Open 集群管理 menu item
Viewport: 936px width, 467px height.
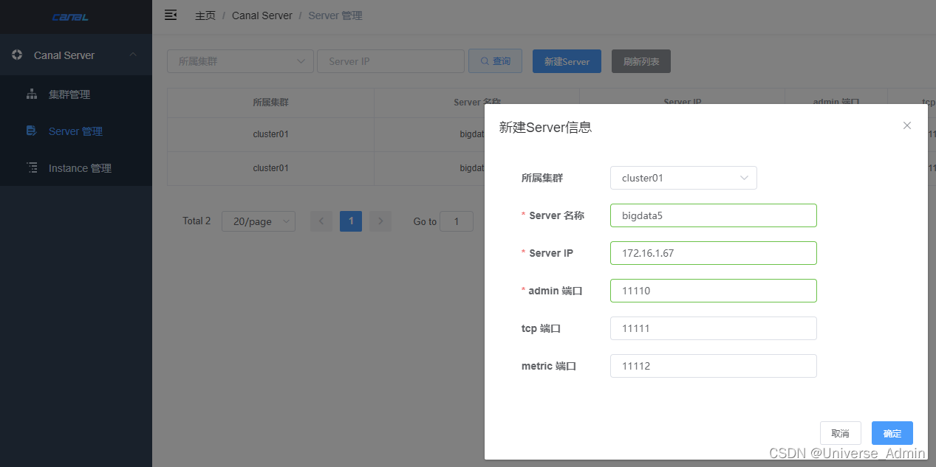pos(76,94)
